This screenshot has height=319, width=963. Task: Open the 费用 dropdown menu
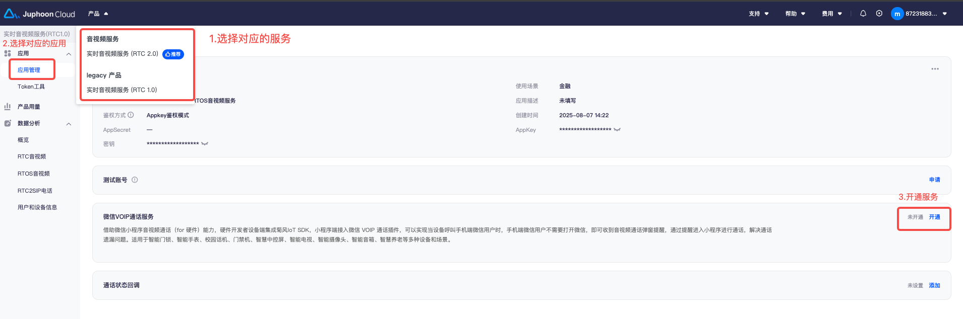click(x=832, y=14)
